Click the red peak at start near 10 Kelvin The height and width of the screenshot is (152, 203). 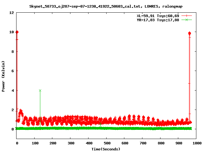[17, 32]
